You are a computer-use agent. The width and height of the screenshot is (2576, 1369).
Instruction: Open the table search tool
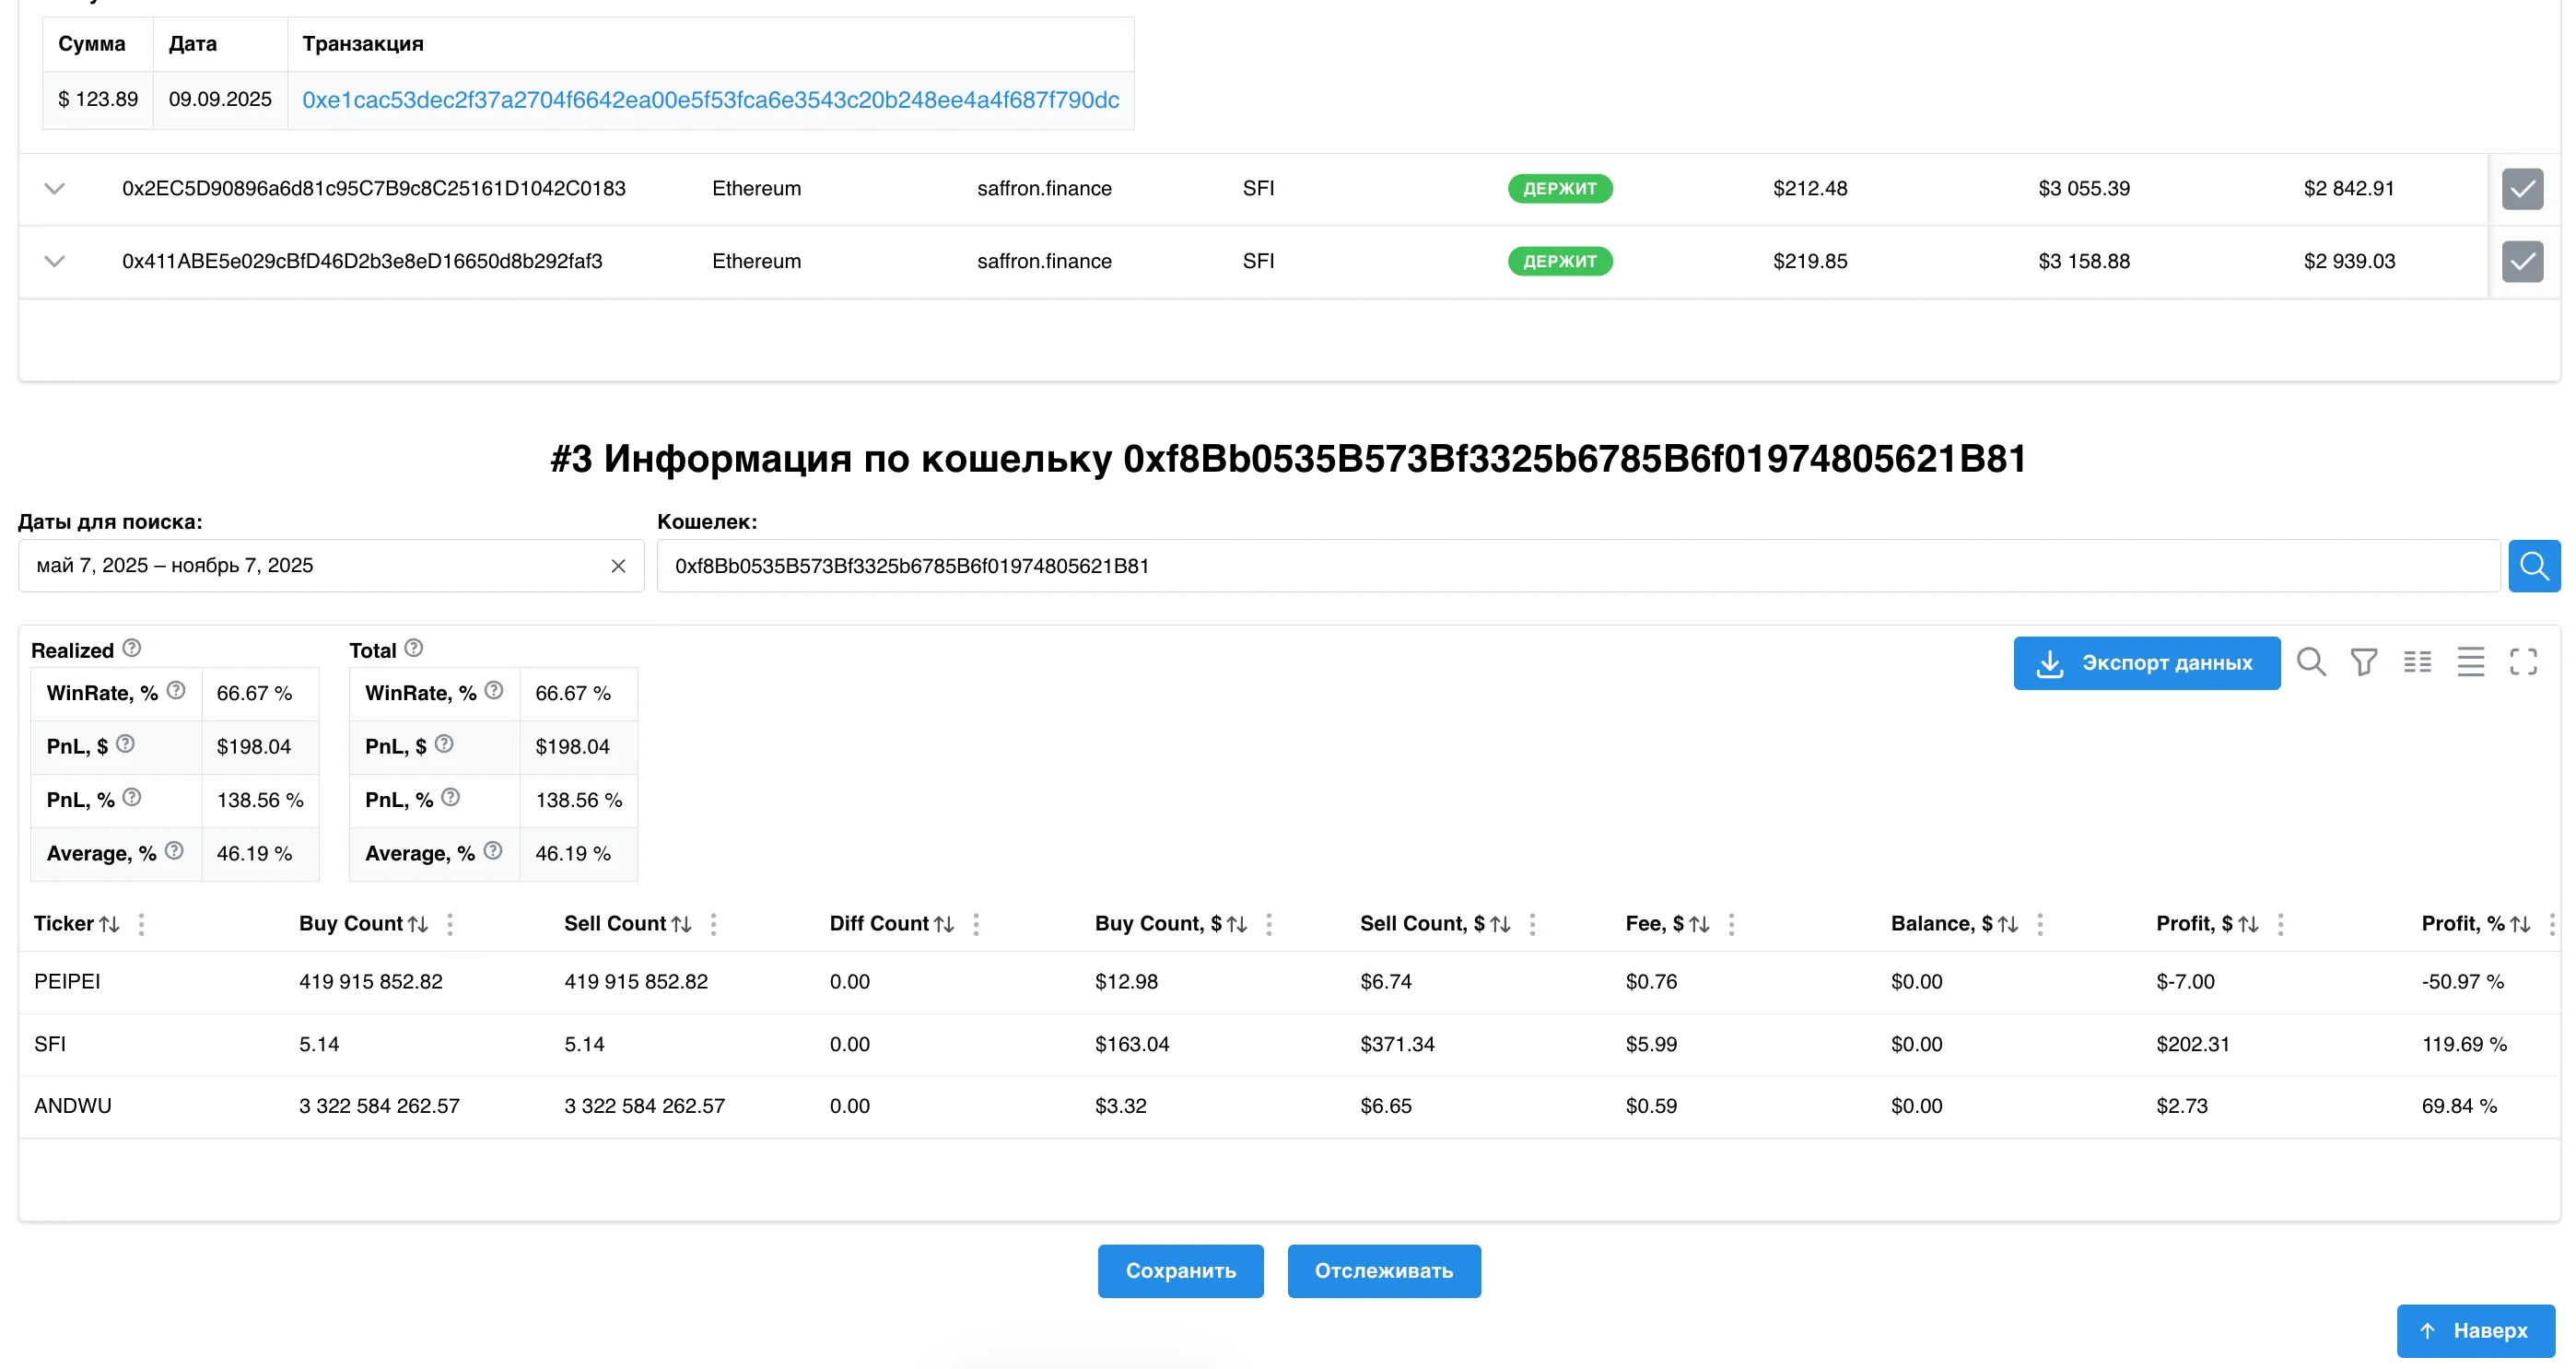click(2312, 662)
